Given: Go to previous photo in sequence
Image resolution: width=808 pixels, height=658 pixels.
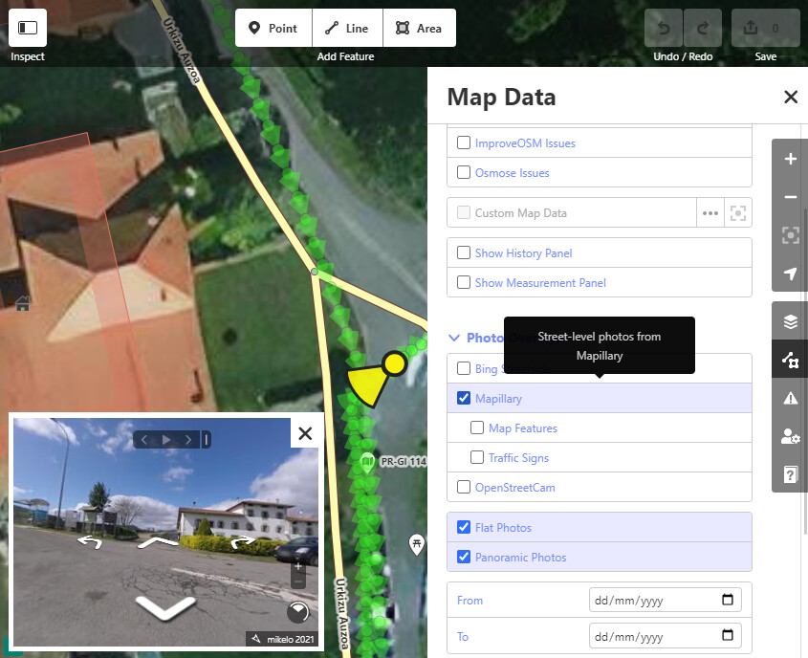Looking at the screenshot, I should pyautogui.click(x=144, y=440).
